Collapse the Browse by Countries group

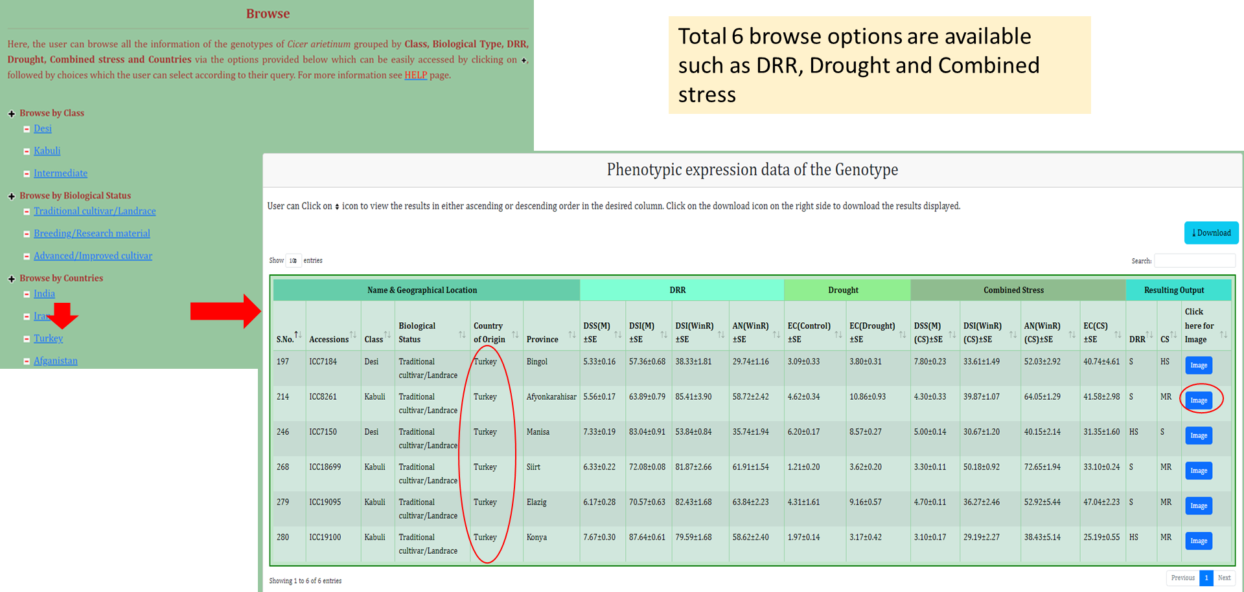tap(12, 279)
